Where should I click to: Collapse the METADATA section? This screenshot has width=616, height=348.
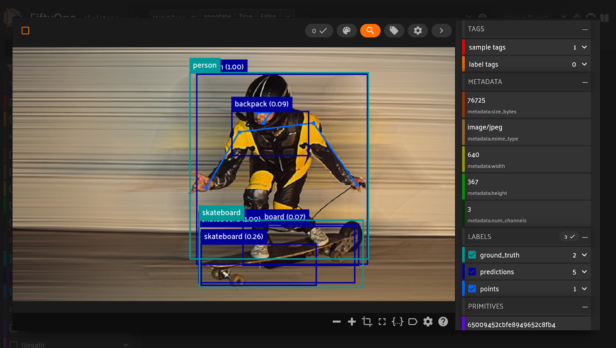pyautogui.click(x=585, y=82)
